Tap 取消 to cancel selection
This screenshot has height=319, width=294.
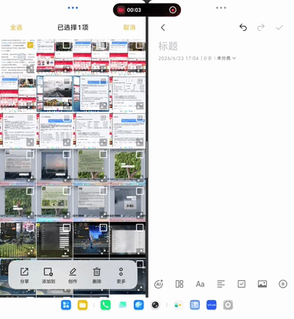[129, 27]
